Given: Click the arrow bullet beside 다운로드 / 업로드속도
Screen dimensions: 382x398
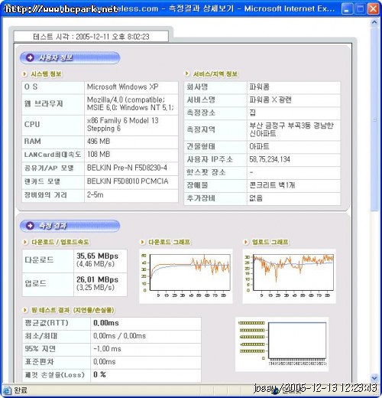Looking at the screenshot, I should click(x=25, y=242).
